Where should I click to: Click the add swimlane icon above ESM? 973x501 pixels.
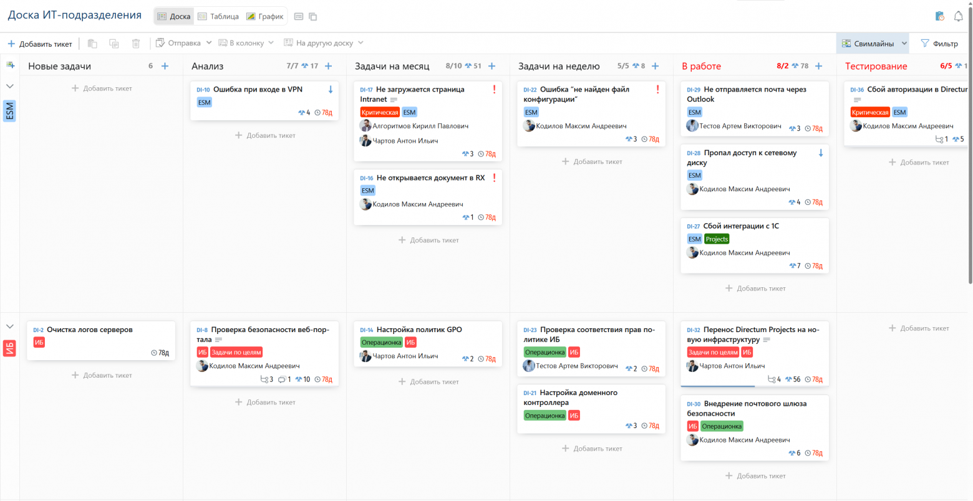point(10,65)
